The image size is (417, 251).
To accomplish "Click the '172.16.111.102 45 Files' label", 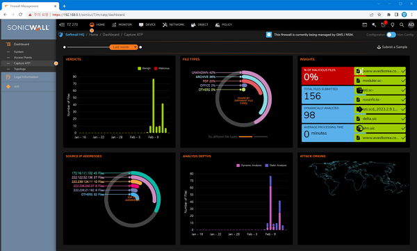I will tap(88, 173).
